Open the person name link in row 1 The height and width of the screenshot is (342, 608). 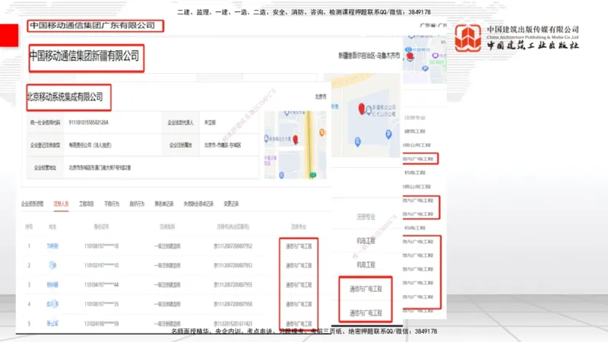click(x=52, y=245)
